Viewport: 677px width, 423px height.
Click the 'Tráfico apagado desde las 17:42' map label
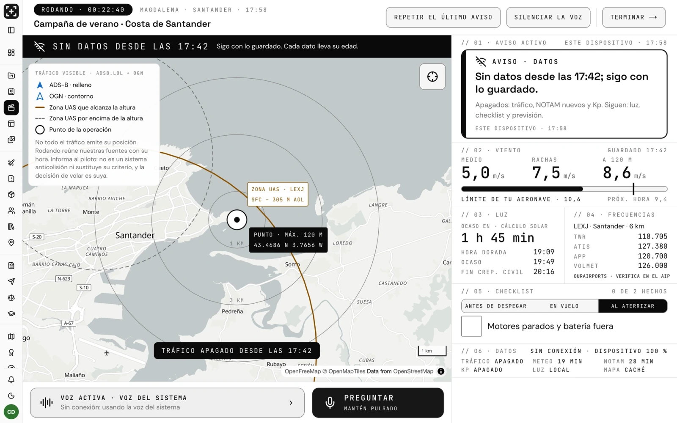[237, 351]
